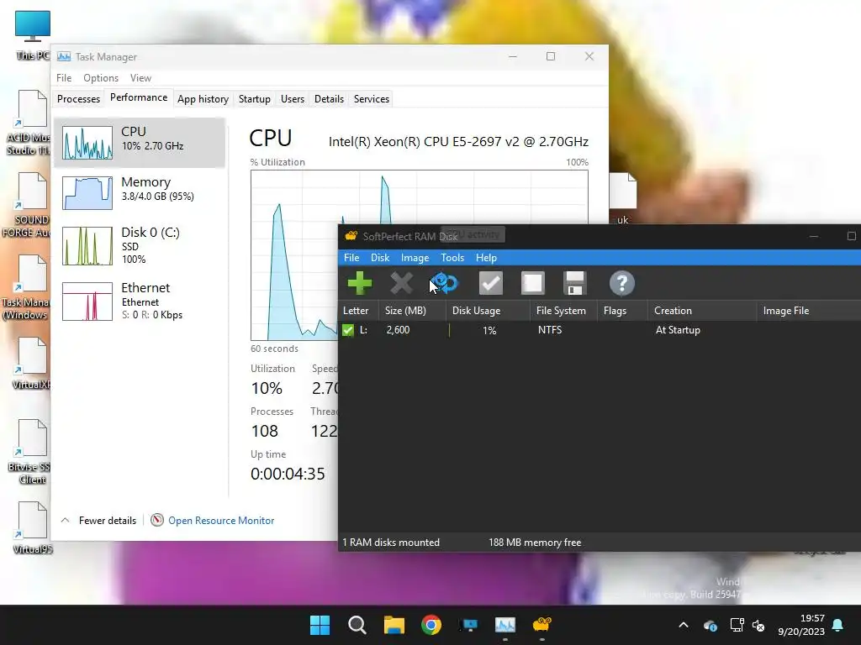
Task: Switch to the Services tab
Action: (x=371, y=99)
